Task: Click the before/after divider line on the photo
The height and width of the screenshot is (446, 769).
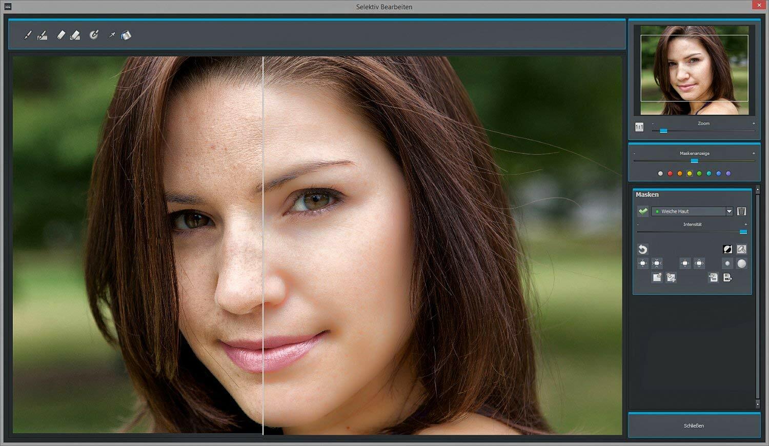Action: point(263,245)
